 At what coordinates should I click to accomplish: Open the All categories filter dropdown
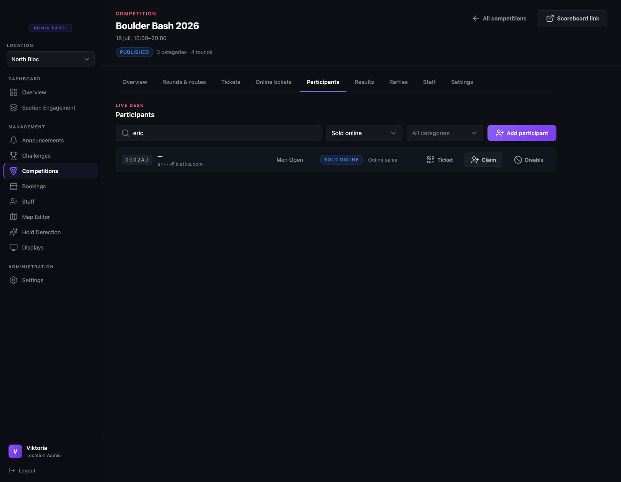[445, 133]
